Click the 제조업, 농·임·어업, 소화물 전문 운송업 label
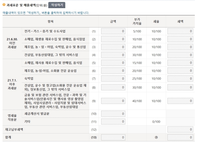This screenshot has height=143, width=197. (x=50, y=71)
